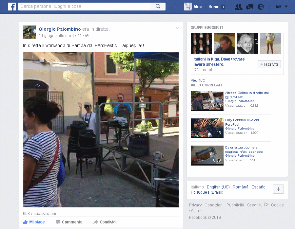This screenshot has height=229, width=295.
Task: Click the plus button for more languages
Action: click(278, 189)
